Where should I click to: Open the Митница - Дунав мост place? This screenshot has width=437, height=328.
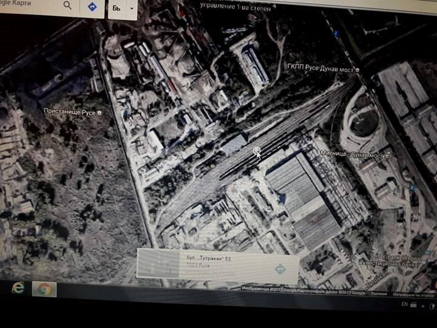pyautogui.click(x=349, y=155)
